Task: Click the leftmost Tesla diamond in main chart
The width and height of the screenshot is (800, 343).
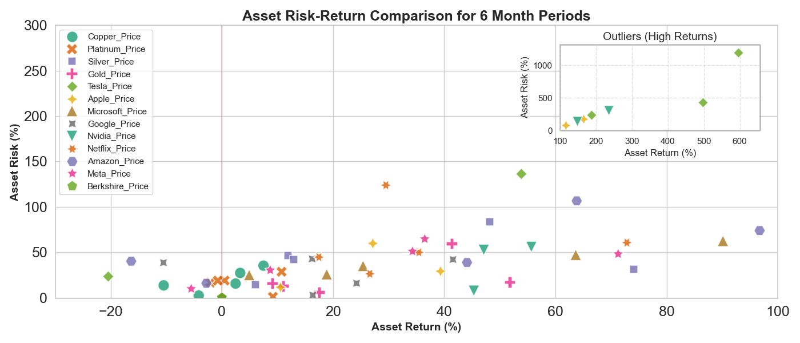Action: click(108, 277)
